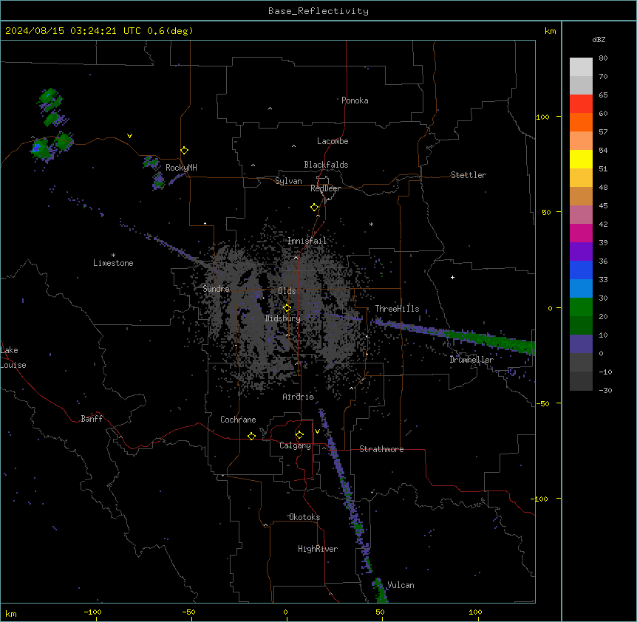Viewport: 637px width, 622px height.
Task: Select the red 65 dBZ color swatch
Action: point(581,104)
